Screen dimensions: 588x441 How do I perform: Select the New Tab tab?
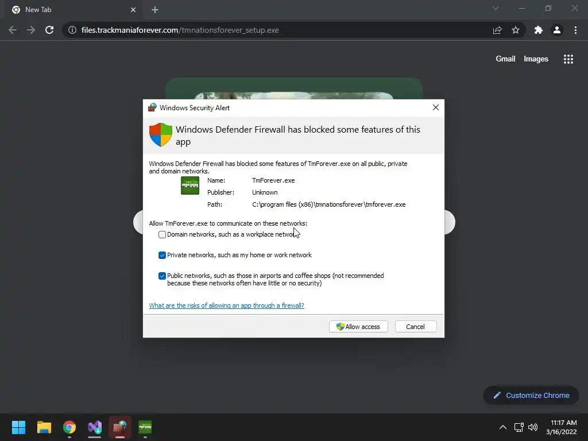pyautogui.click(x=73, y=10)
